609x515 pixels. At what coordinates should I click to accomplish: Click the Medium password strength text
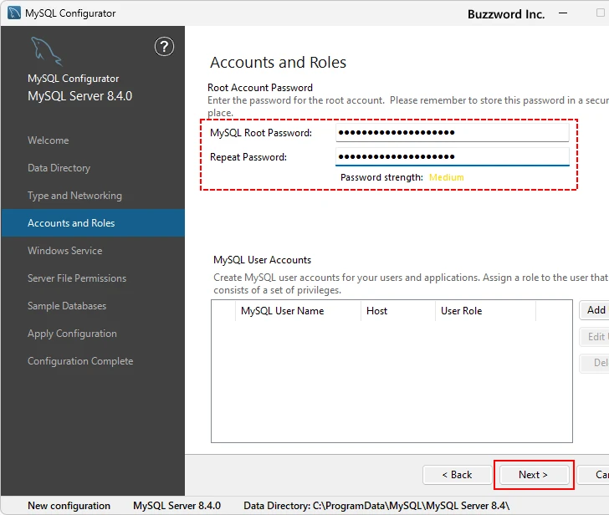tap(446, 177)
